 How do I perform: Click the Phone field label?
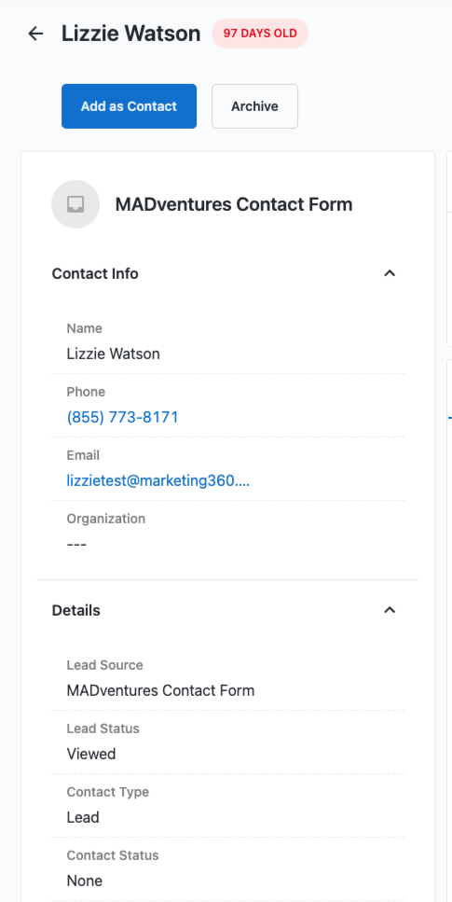(x=86, y=392)
